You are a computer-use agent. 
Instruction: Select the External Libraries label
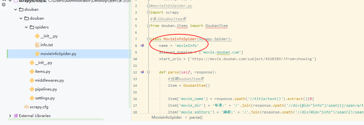[x=35, y=116]
